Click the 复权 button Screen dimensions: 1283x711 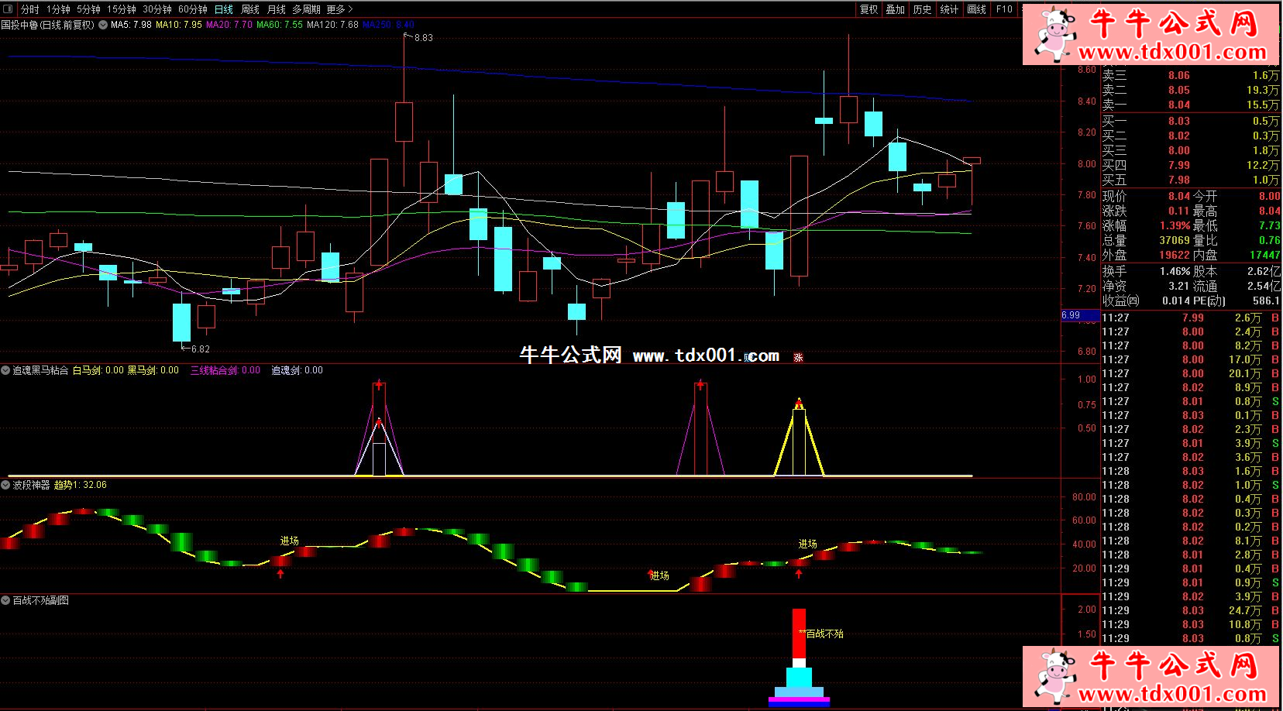point(869,9)
